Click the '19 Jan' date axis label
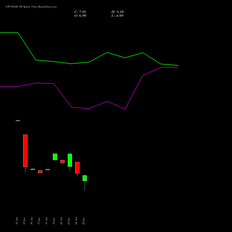This screenshot has height=232, width=232. [x=54, y=221]
